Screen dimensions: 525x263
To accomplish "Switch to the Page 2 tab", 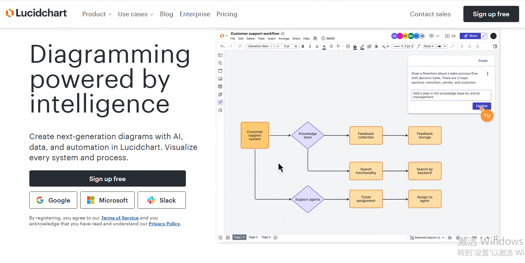I will (253, 237).
